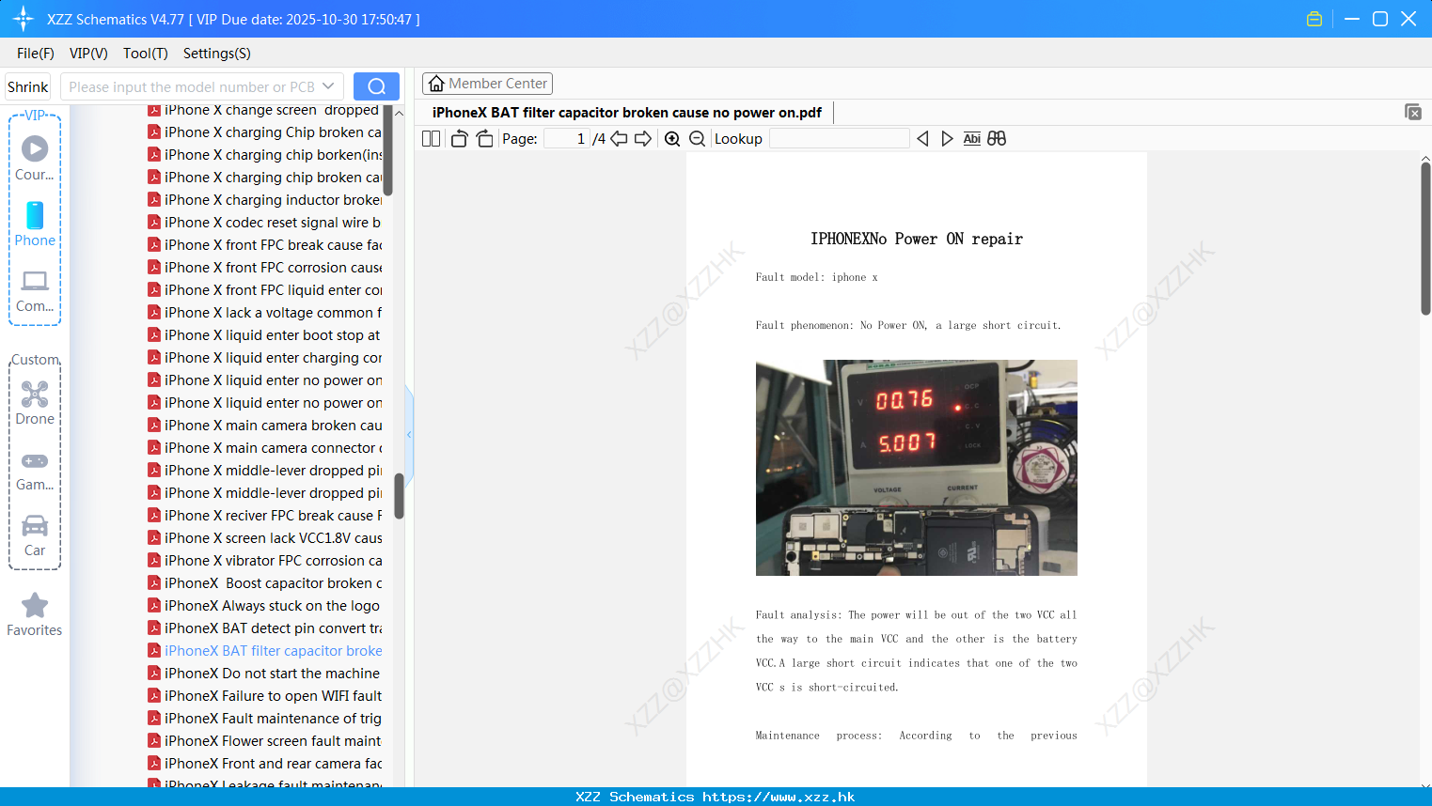Go to the previous page arrow
This screenshot has height=806, width=1432.
pyautogui.click(x=619, y=139)
